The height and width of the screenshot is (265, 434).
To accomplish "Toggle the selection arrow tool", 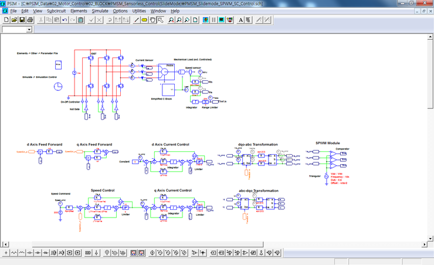I will click(x=160, y=20).
